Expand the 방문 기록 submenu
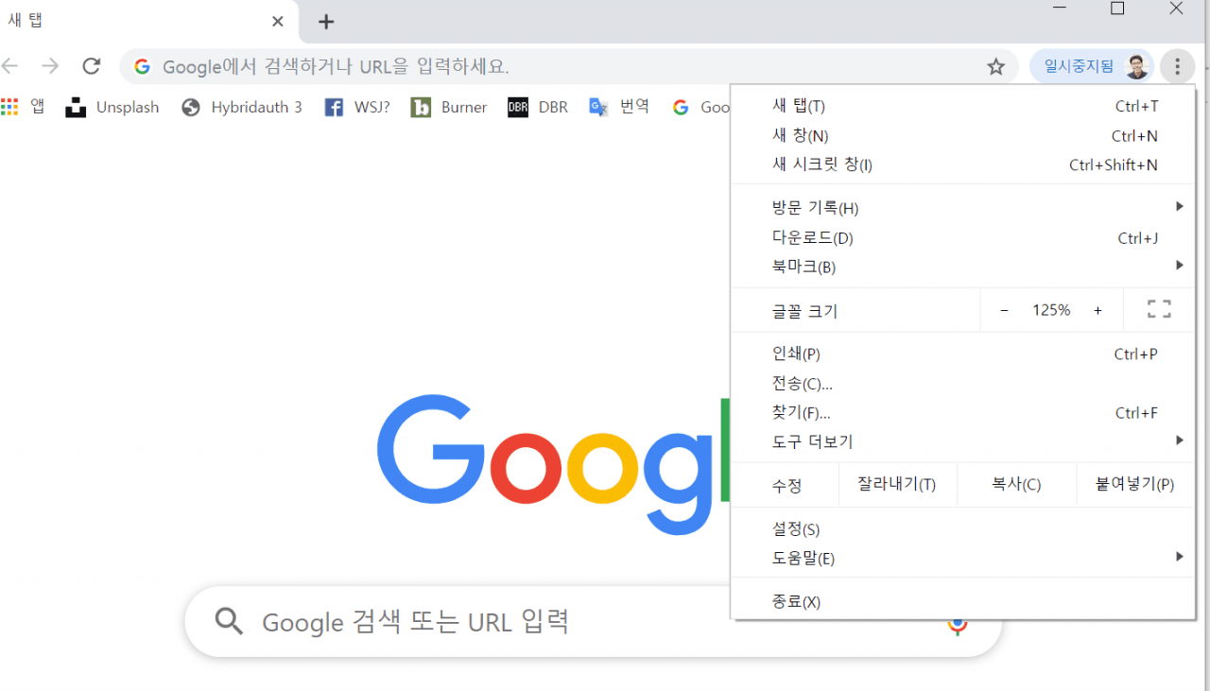This screenshot has height=691, width=1210. (962, 208)
